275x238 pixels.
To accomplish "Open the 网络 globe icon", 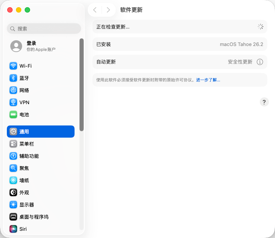I will click(13, 90).
